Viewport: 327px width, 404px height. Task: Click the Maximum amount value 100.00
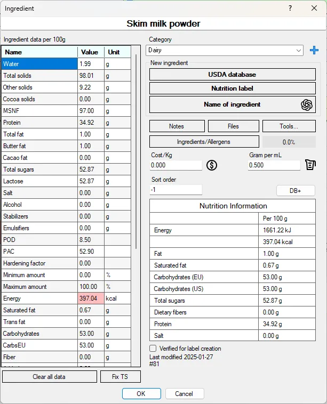(x=91, y=287)
